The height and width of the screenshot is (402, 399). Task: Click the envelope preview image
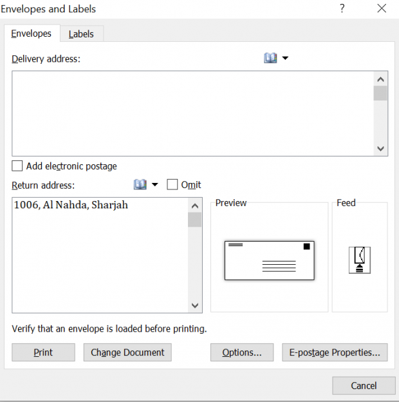[269, 260]
